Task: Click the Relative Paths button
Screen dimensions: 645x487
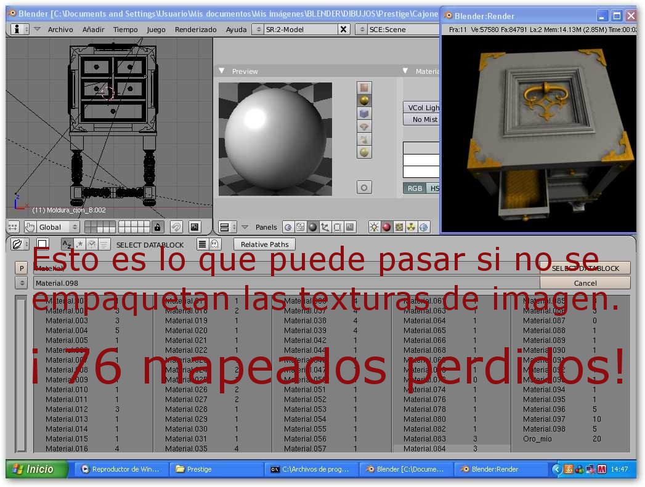Action: point(264,244)
